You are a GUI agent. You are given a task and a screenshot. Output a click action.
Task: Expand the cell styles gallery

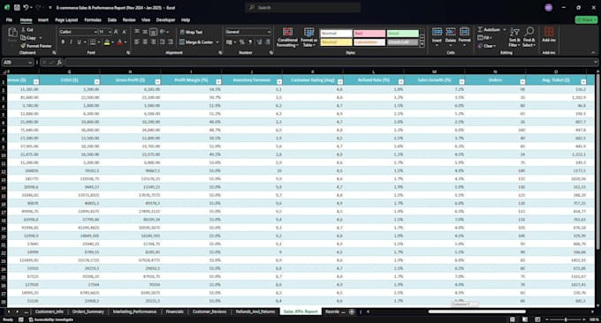coord(422,45)
